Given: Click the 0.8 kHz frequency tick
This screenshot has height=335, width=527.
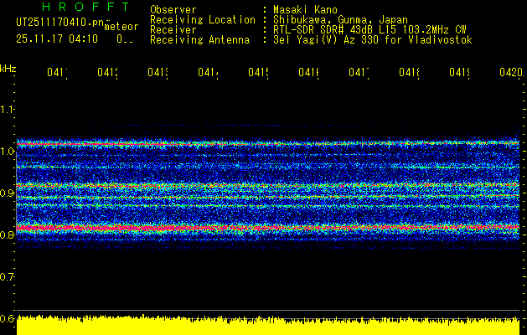Looking at the screenshot, I should coord(8,235).
